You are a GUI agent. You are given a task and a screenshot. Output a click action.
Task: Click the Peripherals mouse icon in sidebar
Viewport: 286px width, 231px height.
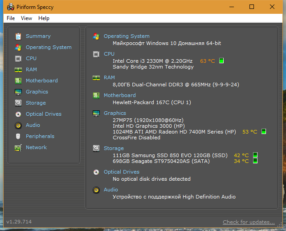point(18,137)
